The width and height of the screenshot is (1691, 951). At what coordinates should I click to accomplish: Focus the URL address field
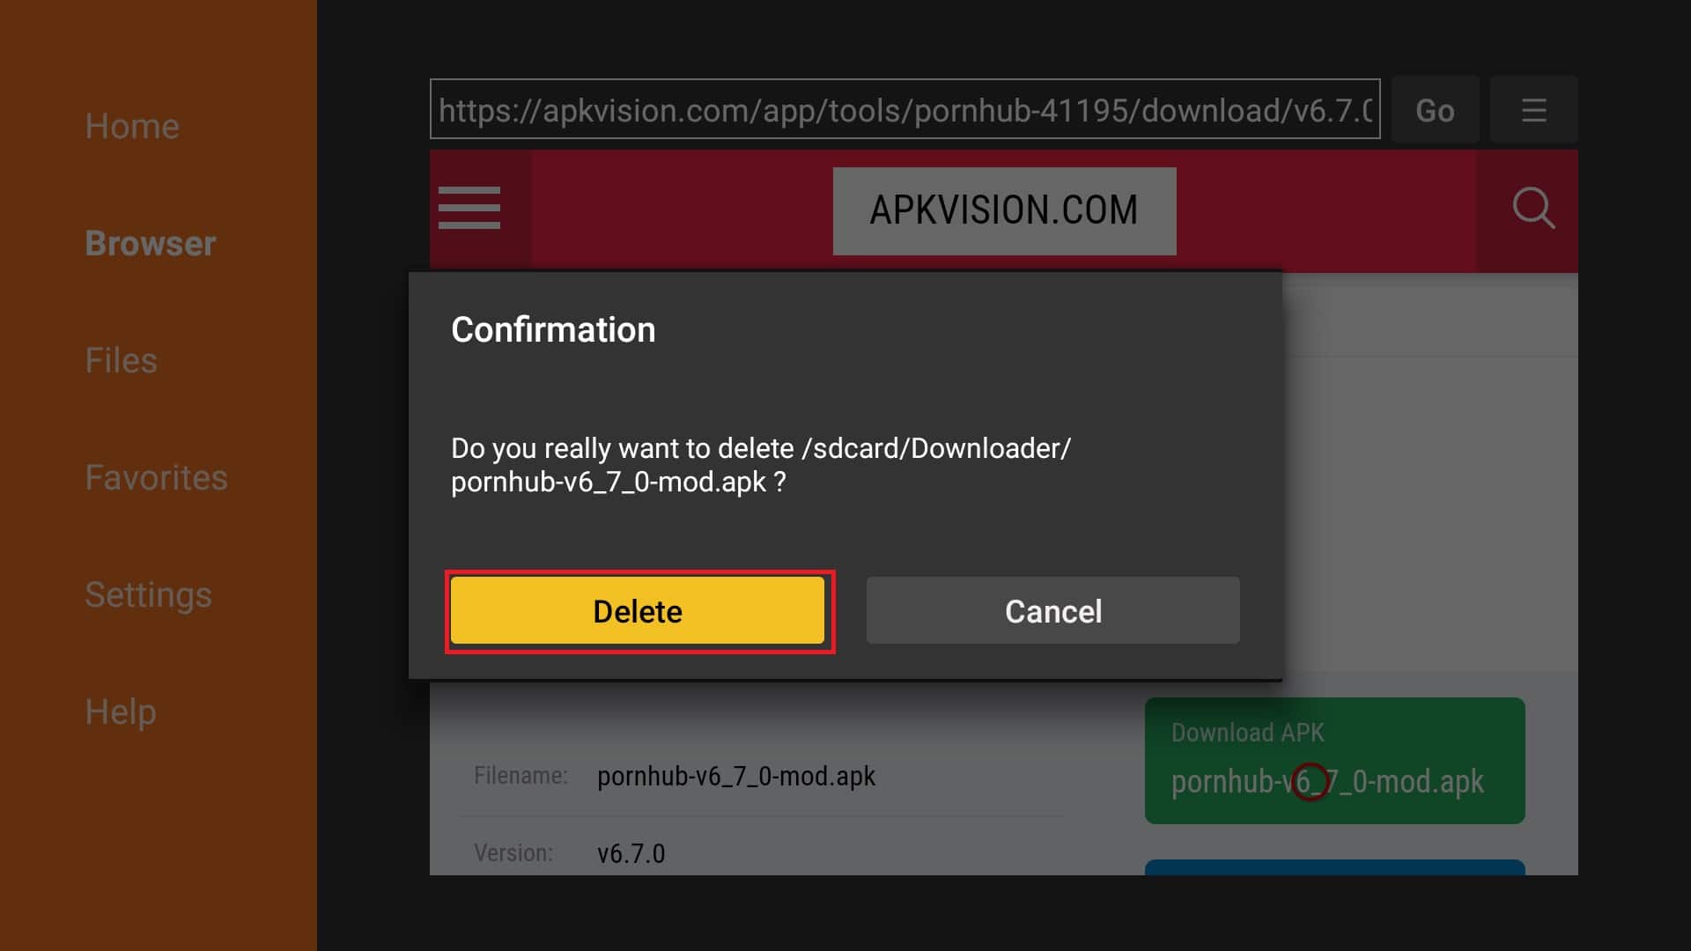pos(905,109)
